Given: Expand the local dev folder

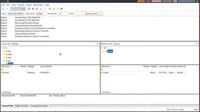Looking at the screenshot, I should click(4, 58).
